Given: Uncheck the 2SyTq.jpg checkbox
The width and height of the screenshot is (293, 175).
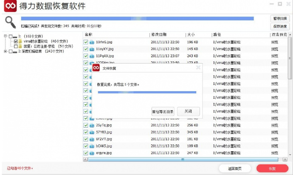Looking at the screenshot, I should pyautogui.click(x=86, y=125).
